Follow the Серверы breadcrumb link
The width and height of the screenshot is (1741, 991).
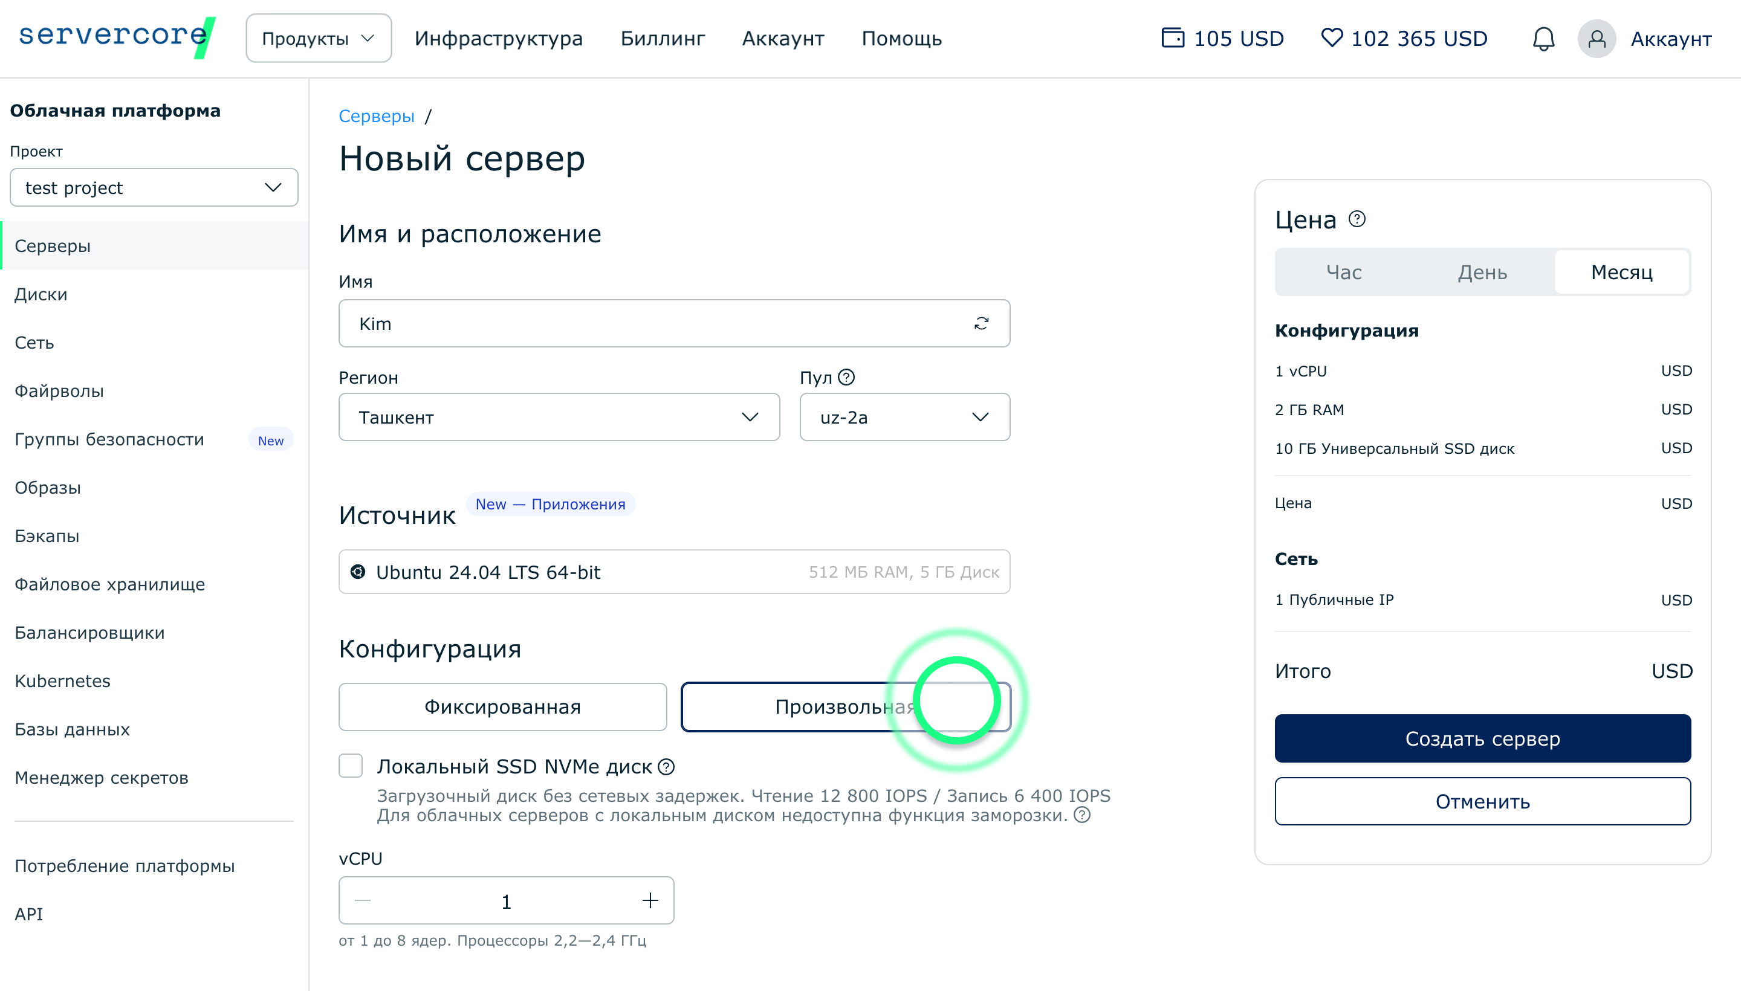click(376, 115)
